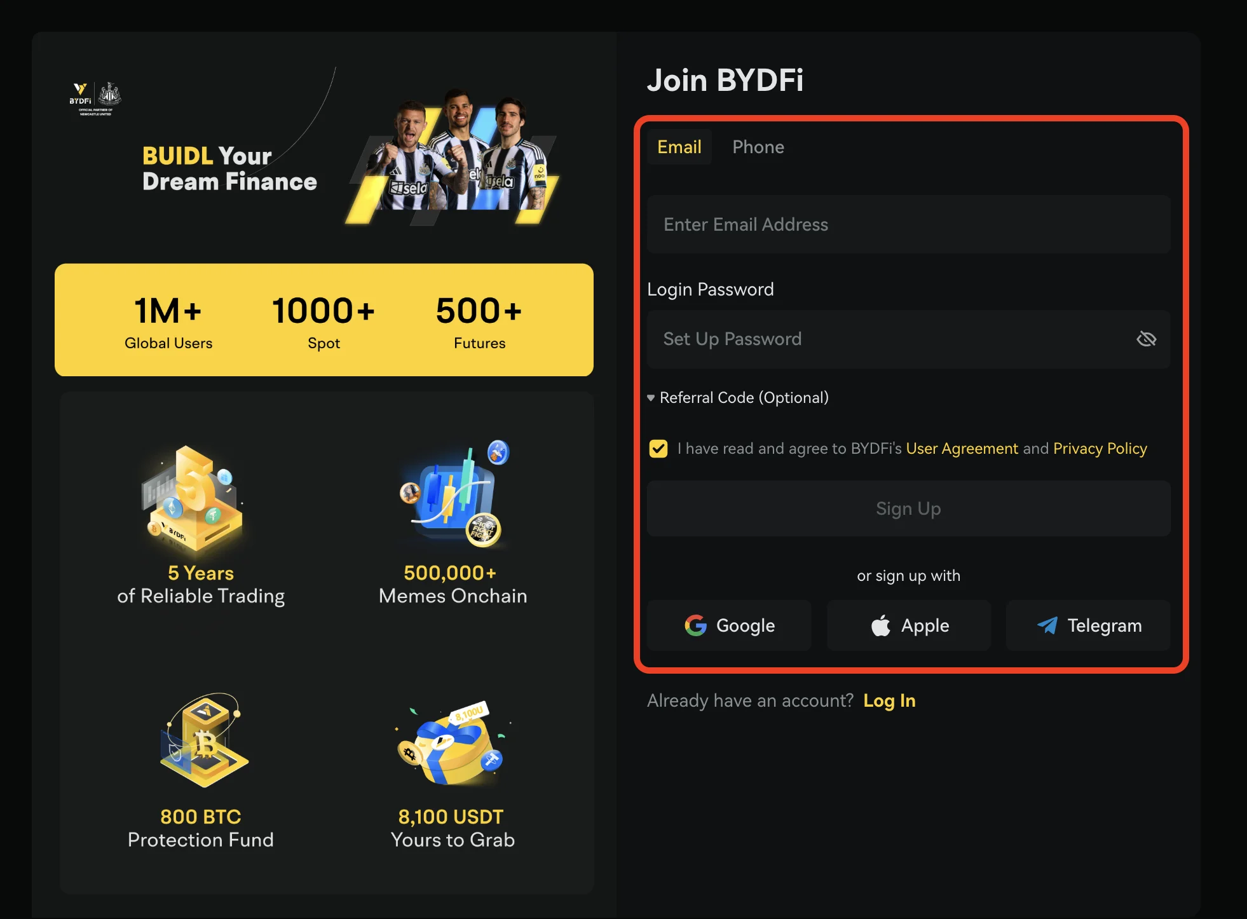This screenshot has height=919, width=1247.
Task: Click the Telegram paper plane icon
Action: (1047, 625)
